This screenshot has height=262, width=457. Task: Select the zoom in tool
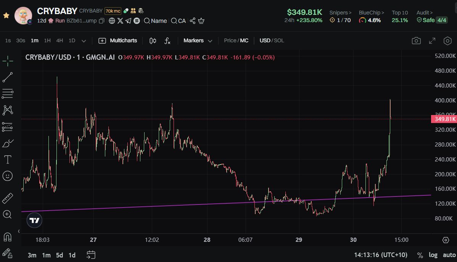point(7,214)
